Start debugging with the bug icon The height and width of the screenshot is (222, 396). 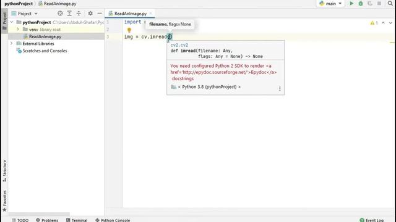click(x=361, y=4)
